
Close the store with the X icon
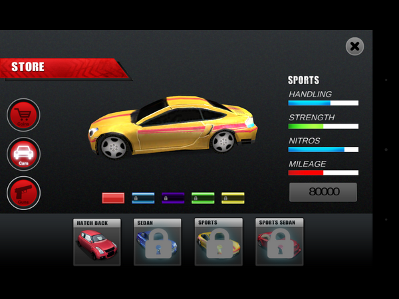click(354, 46)
